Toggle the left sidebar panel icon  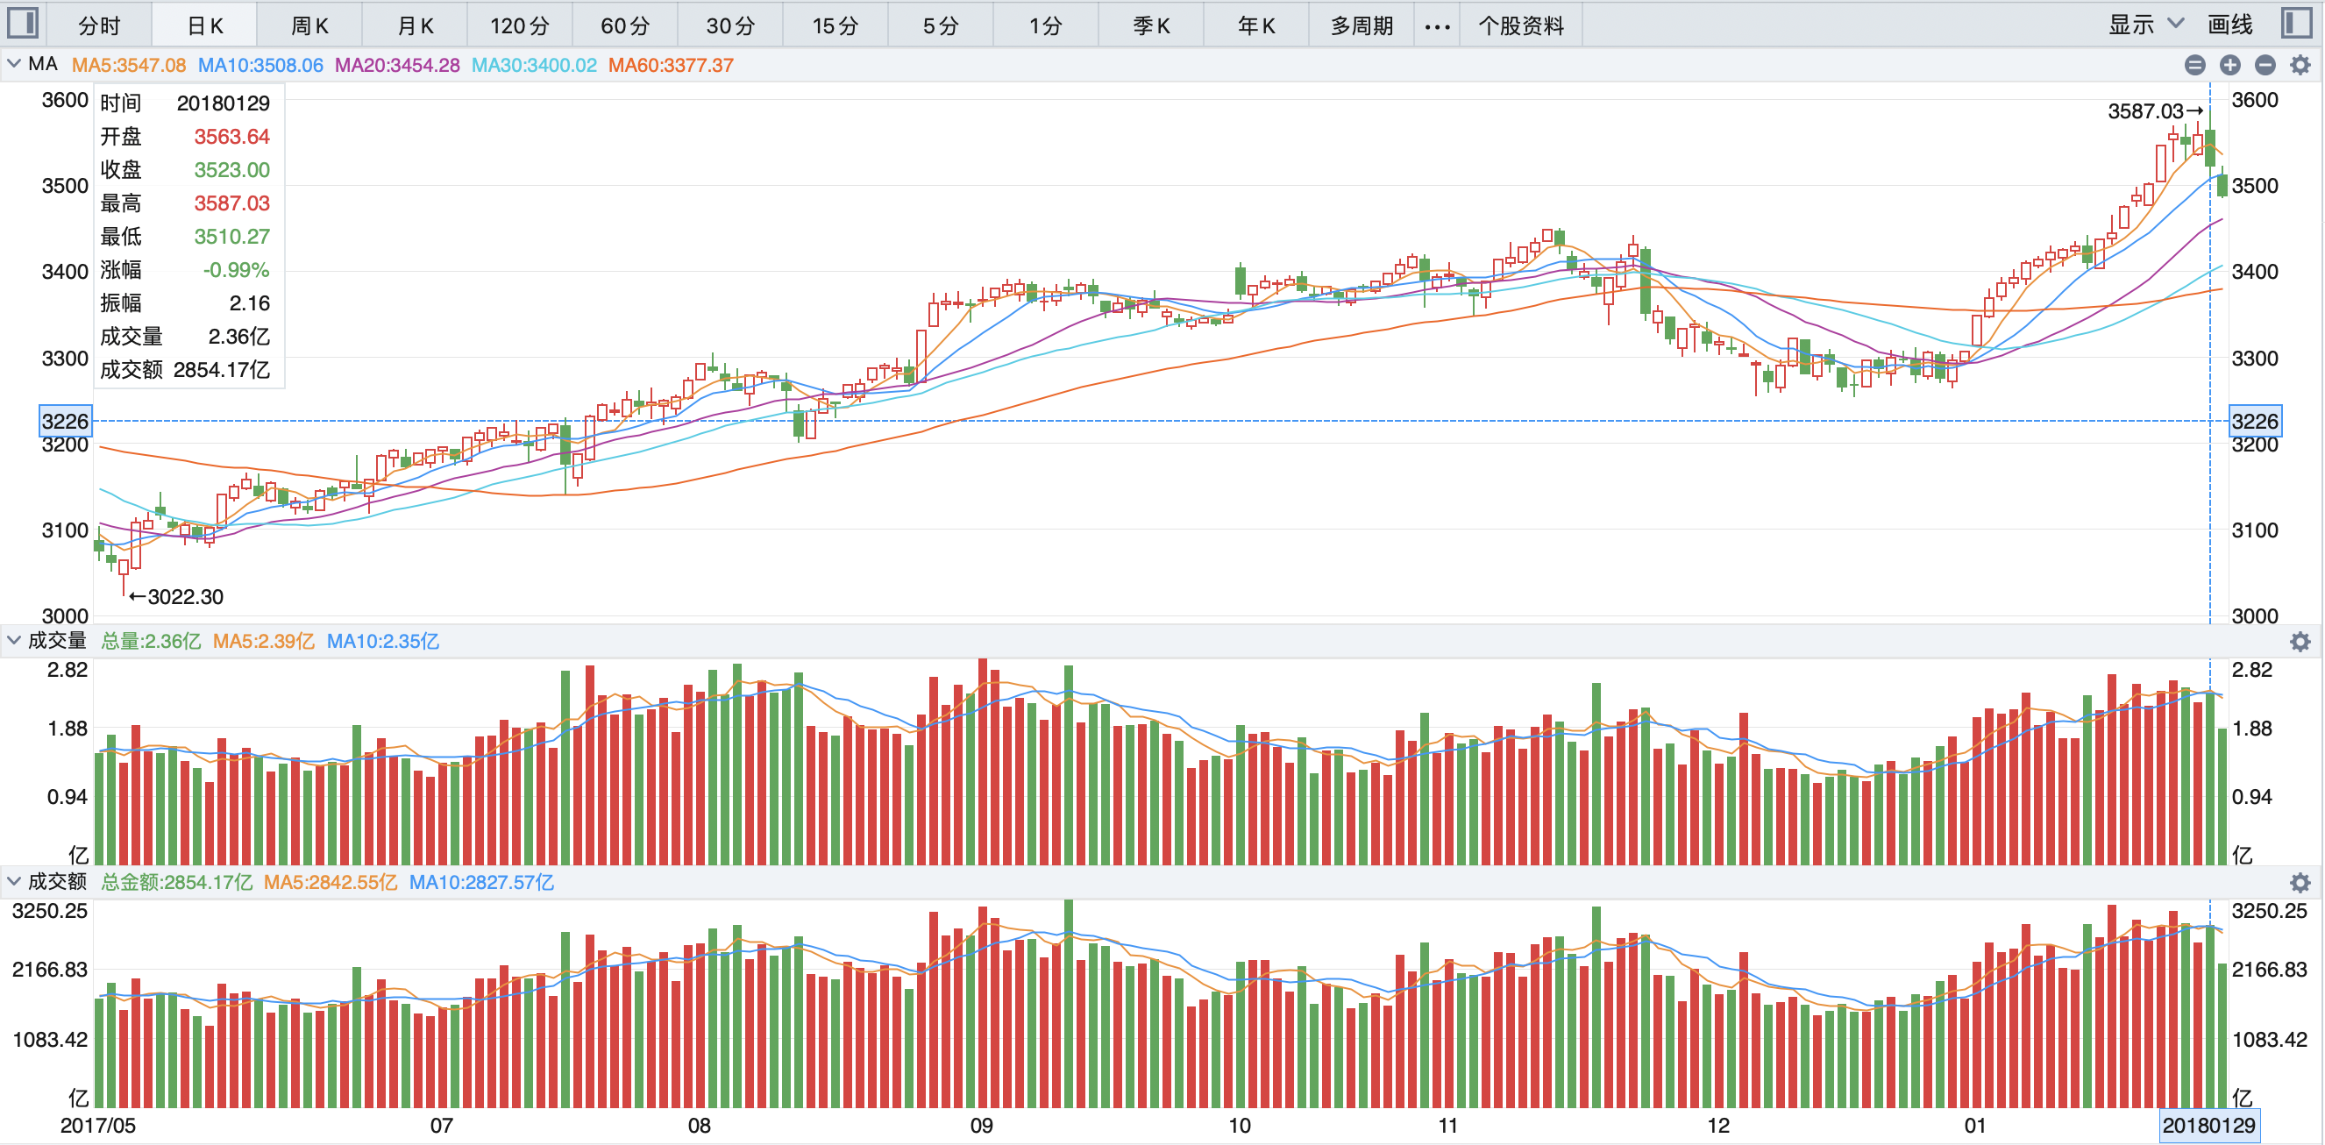tap(23, 24)
